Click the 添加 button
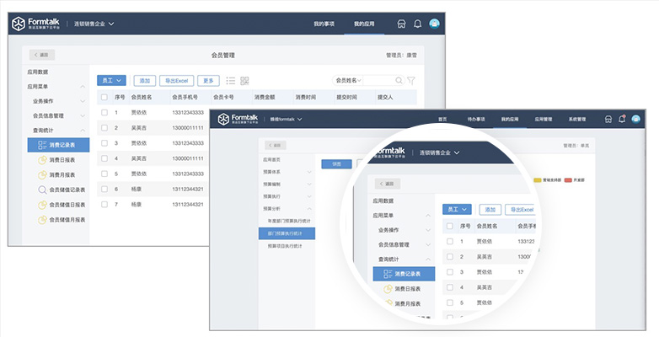 pos(145,81)
